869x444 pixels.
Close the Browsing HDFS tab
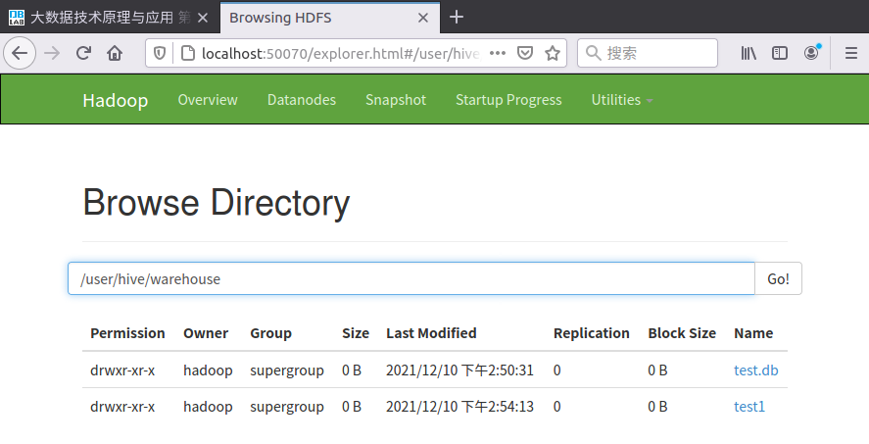point(423,17)
